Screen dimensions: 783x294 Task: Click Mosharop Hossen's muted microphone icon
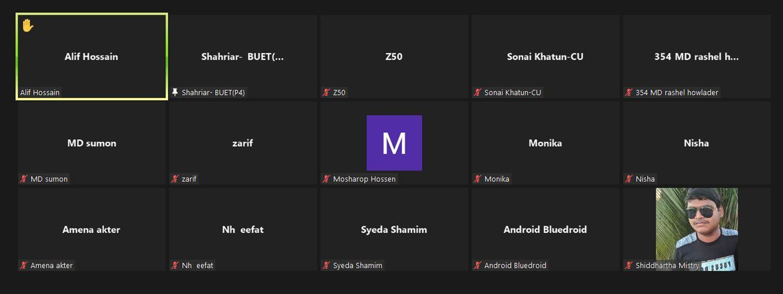pos(326,179)
